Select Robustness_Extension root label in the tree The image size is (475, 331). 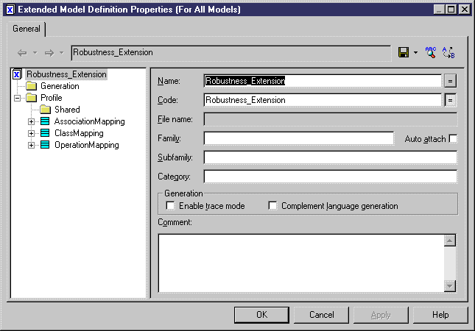66,74
